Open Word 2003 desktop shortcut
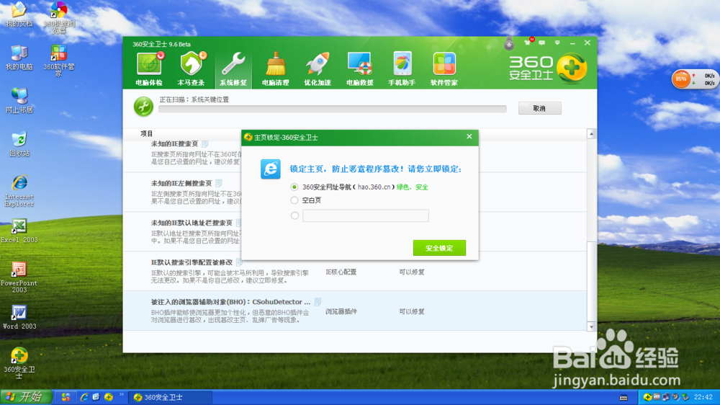Viewport: 720px width, 405px height. (19, 317)
